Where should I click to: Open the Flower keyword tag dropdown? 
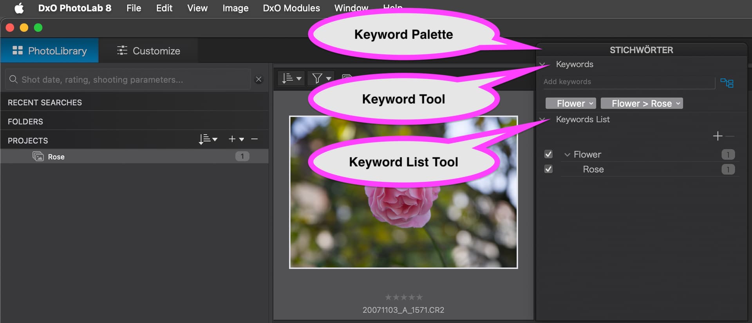coord(591,103)
